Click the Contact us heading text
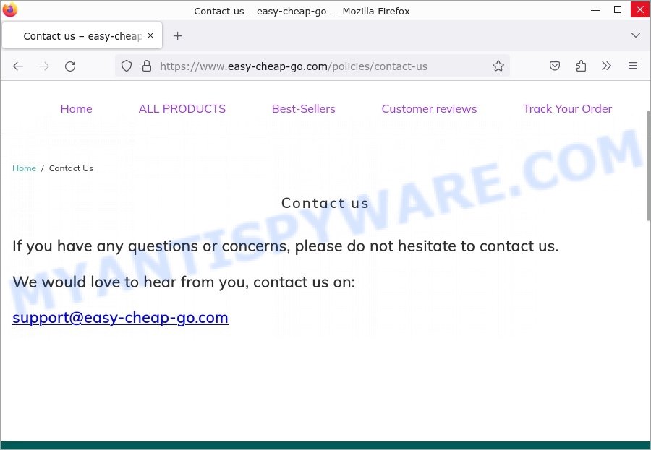 click(325, 203)
